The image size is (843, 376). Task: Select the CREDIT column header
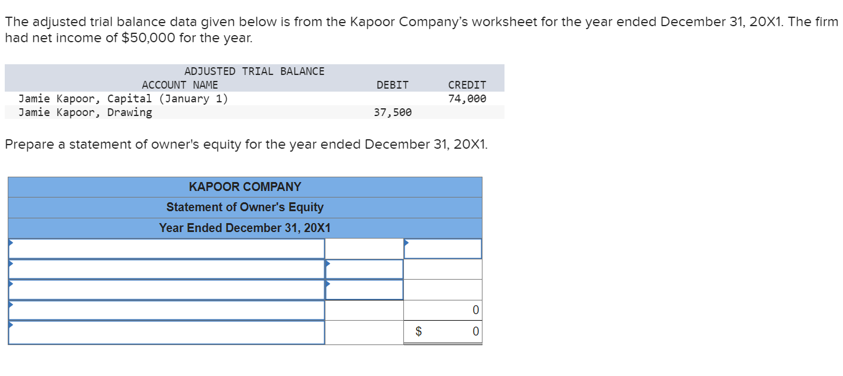(x=466, y=84)
